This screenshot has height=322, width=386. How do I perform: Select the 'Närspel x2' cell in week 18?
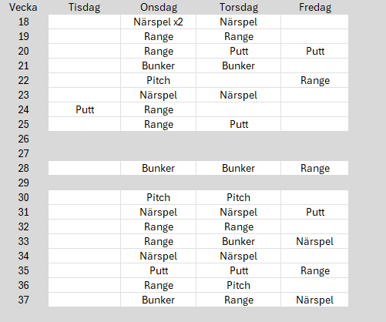(158, 22)
